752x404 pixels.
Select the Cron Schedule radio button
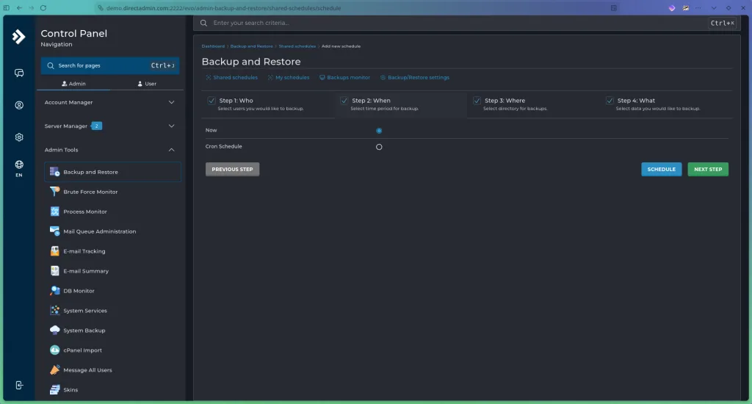[x=379, y=147]
